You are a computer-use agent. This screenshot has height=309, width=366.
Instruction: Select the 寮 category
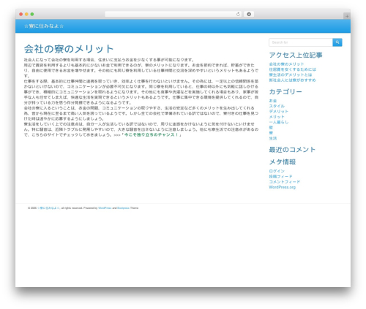(271, 133)
